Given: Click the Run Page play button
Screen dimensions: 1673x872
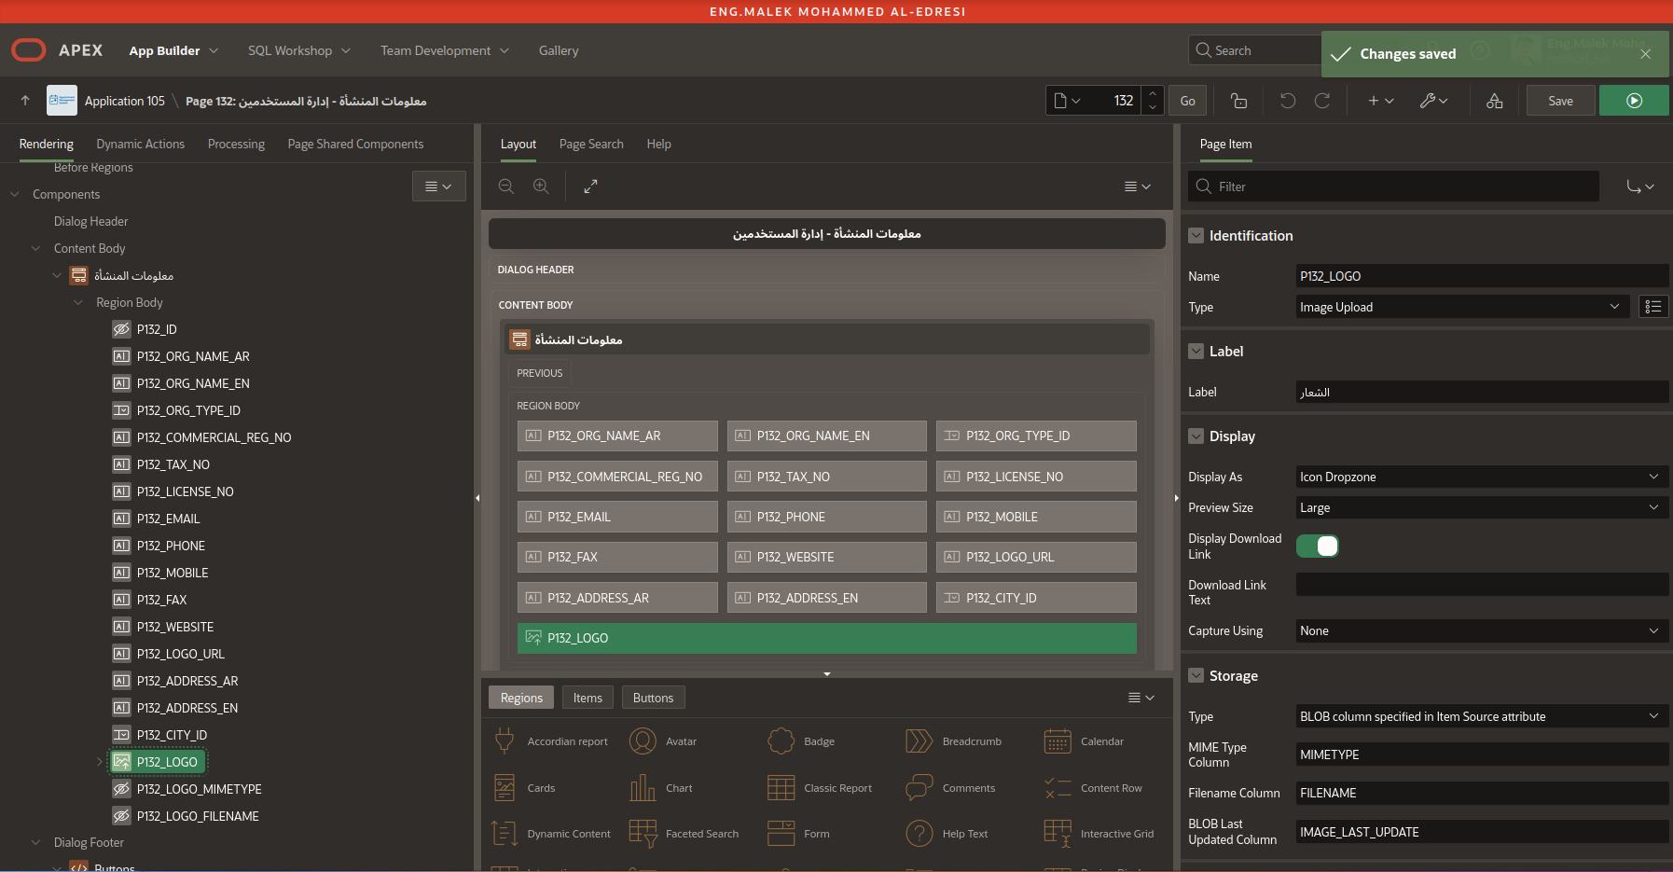Looking at the screenshot, I should coord(1633,101).
